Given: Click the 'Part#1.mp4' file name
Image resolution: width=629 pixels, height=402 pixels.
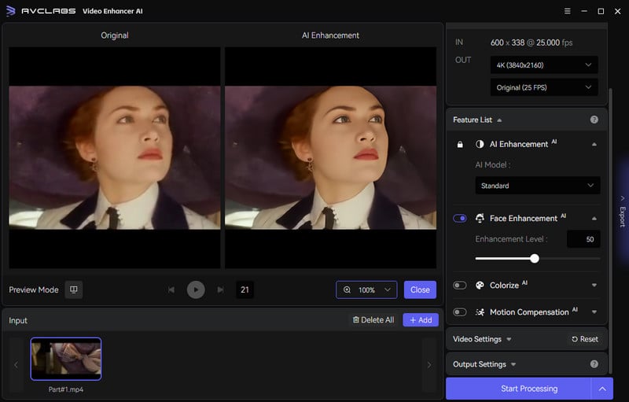Looking at the screenshot, I should pyautogui.click(x=66, y=389).
